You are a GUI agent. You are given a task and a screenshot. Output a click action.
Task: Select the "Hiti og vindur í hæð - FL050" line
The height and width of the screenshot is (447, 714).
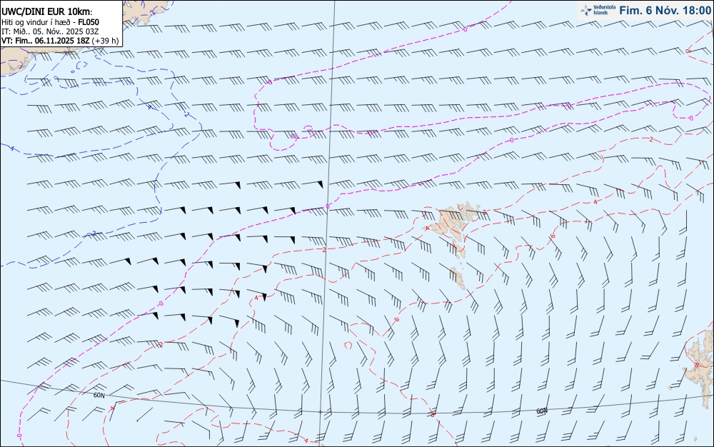(x=50, y=22)
